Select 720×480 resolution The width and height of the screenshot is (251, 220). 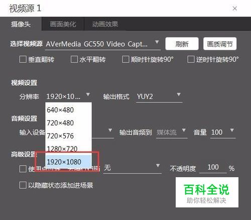point(68,123)
